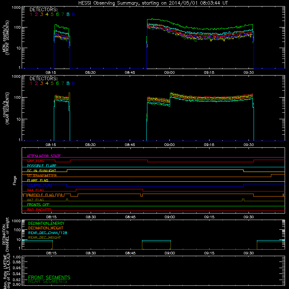Click the REAR_DEC_WEIGHT legend entry
This screenshot has height=289, width=289.
pyautogui.click(x=44, y=238)
